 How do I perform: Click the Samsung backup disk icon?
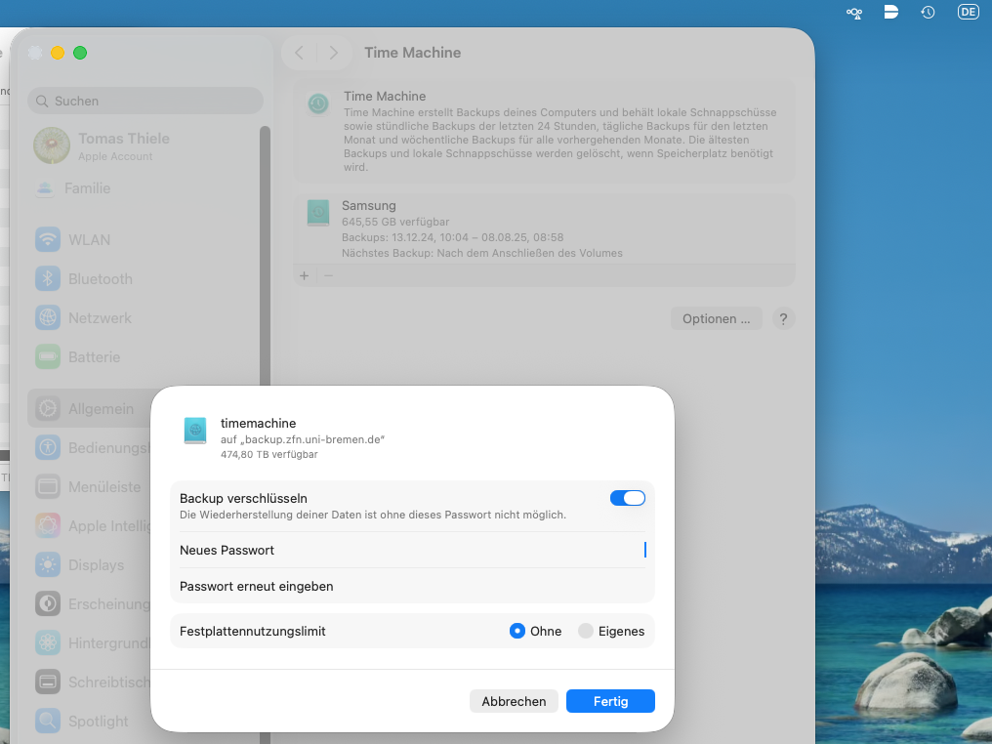(x=318, y=213)
